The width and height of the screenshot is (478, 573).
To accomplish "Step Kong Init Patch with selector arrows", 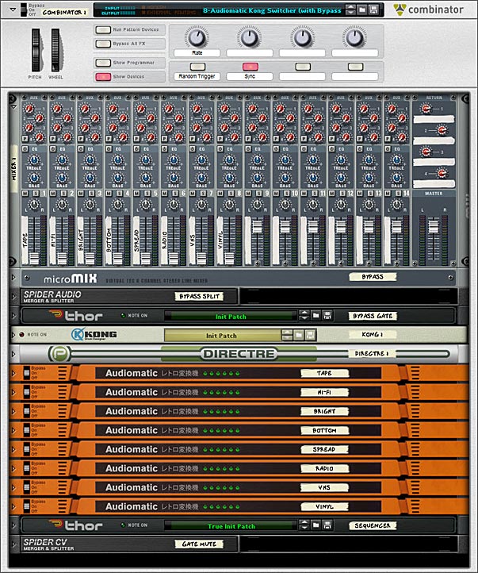I will click(287, 335).
